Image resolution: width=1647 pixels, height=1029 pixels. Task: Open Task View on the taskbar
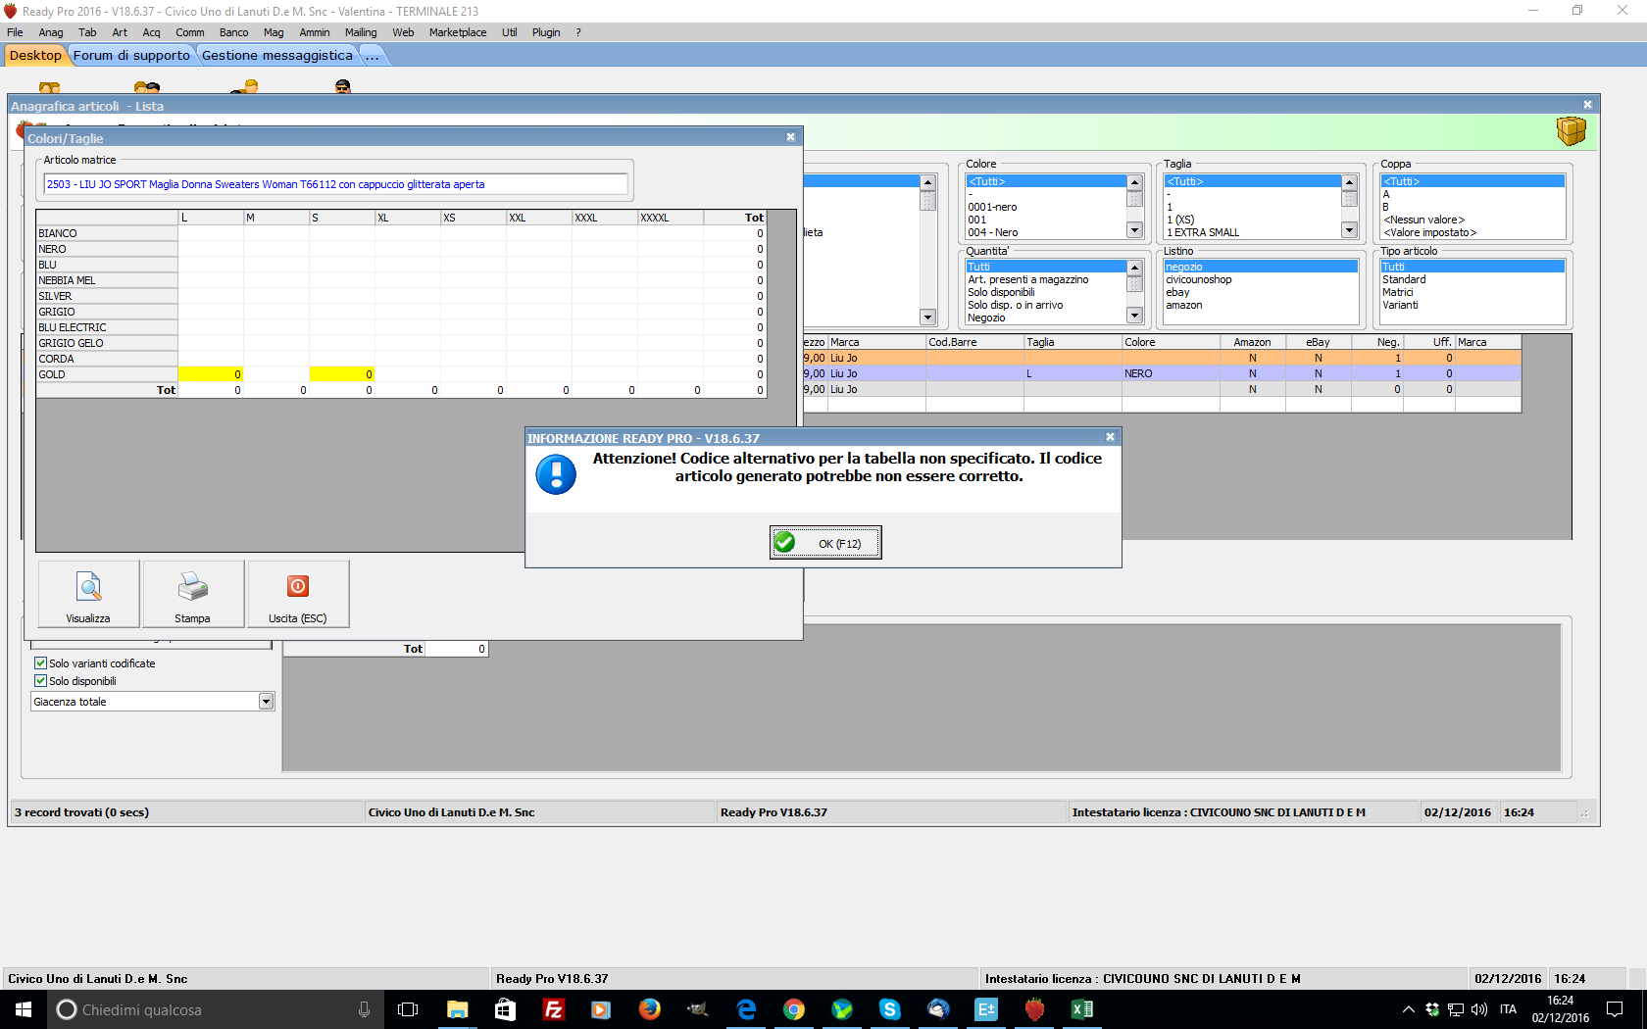pyautogui.click(x=408, y=1009)
